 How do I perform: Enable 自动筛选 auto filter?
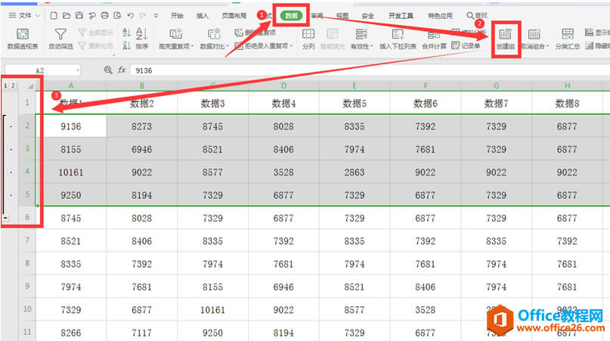(60, 38)
